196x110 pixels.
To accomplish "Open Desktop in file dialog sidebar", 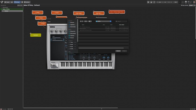I will pyautogui.click(x=72, y=35).
